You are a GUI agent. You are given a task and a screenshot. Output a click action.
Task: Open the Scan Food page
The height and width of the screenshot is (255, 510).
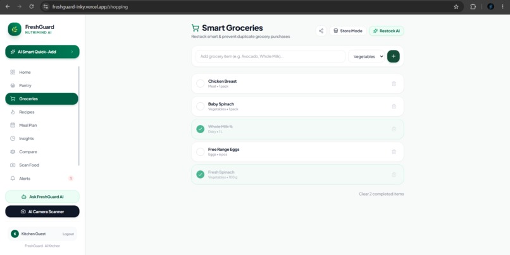(x=42, y=165)
